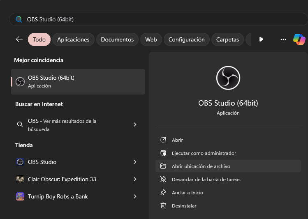Choose Anclar a Inicio

point(228,193)
